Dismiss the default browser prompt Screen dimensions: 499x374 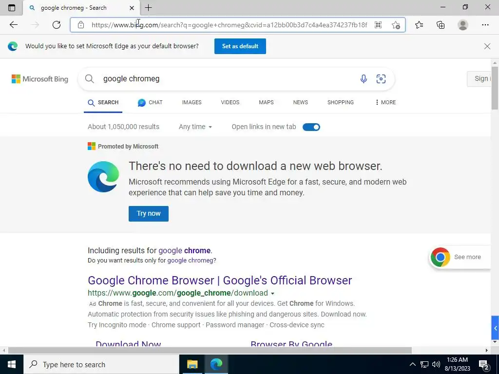point(487,46)
